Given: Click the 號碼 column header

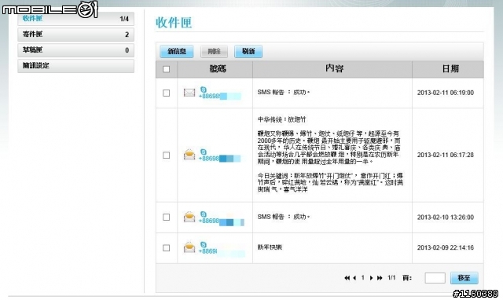Looking at the screenshot, I should pyautogui.click(x=218, y=68).
